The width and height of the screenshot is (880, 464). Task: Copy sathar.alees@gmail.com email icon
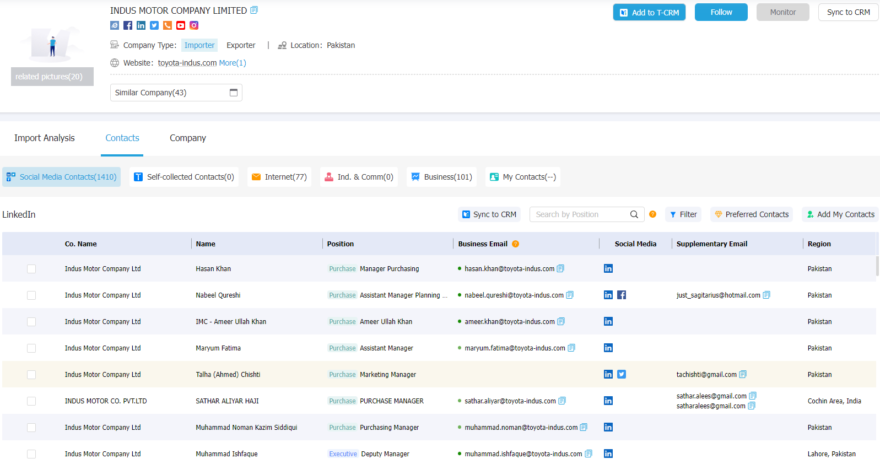(753, 396)
